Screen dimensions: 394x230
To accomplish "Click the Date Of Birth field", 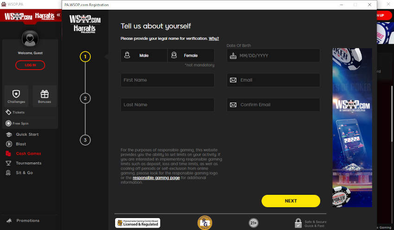I will coord(273,55).
